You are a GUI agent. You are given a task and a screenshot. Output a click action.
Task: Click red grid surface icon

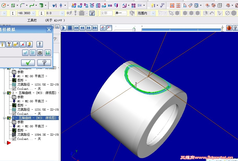(172, 5)
